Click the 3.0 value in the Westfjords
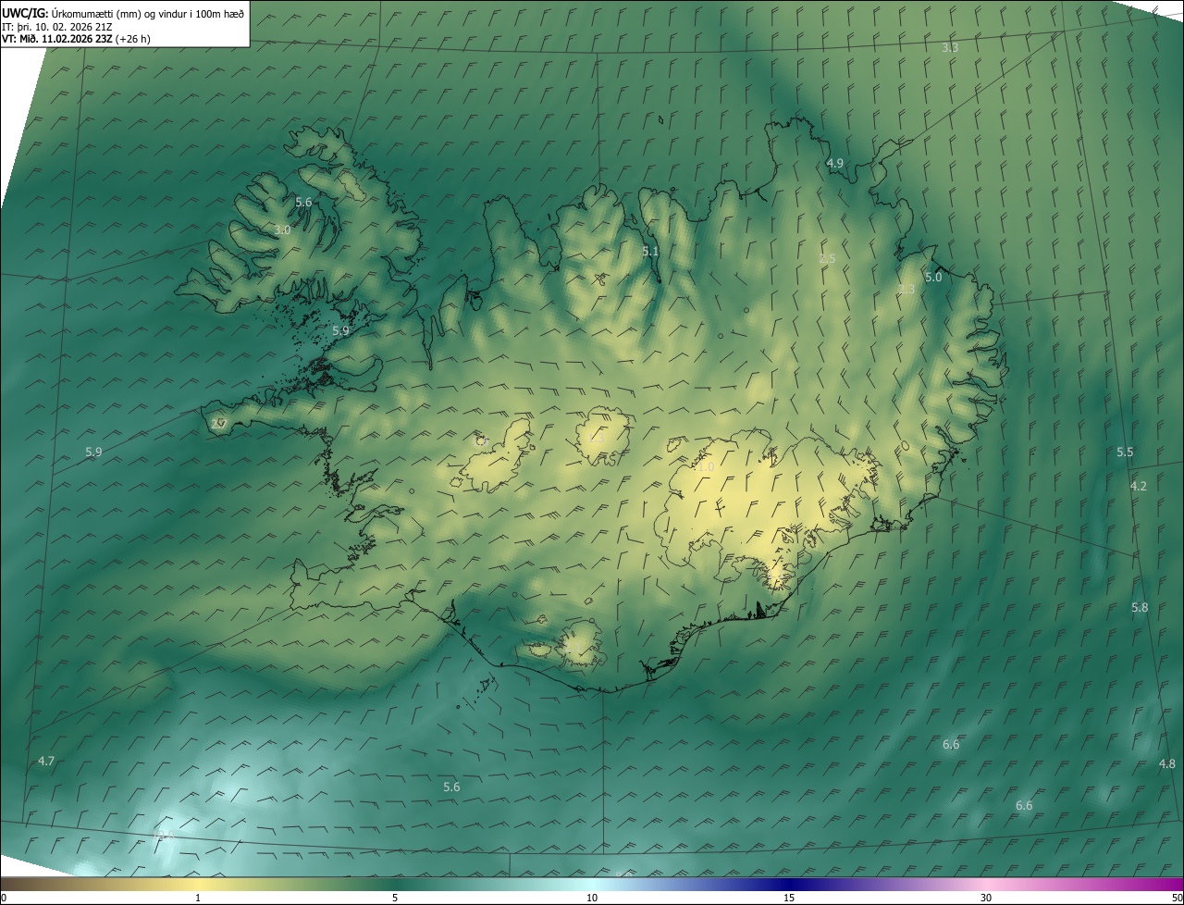Screen dimensions: 1184x905 click(282, 229)
